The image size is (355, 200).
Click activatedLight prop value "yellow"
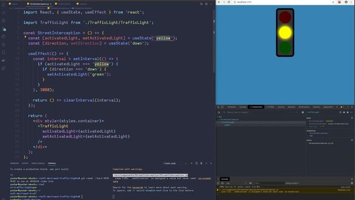tap(329, 121)
